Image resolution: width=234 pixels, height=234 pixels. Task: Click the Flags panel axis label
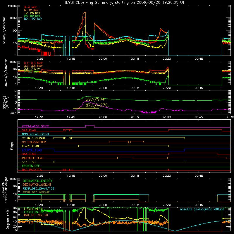click(12, 146)
